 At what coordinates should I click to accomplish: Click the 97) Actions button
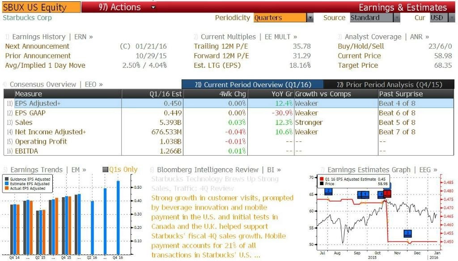(119, 7)
